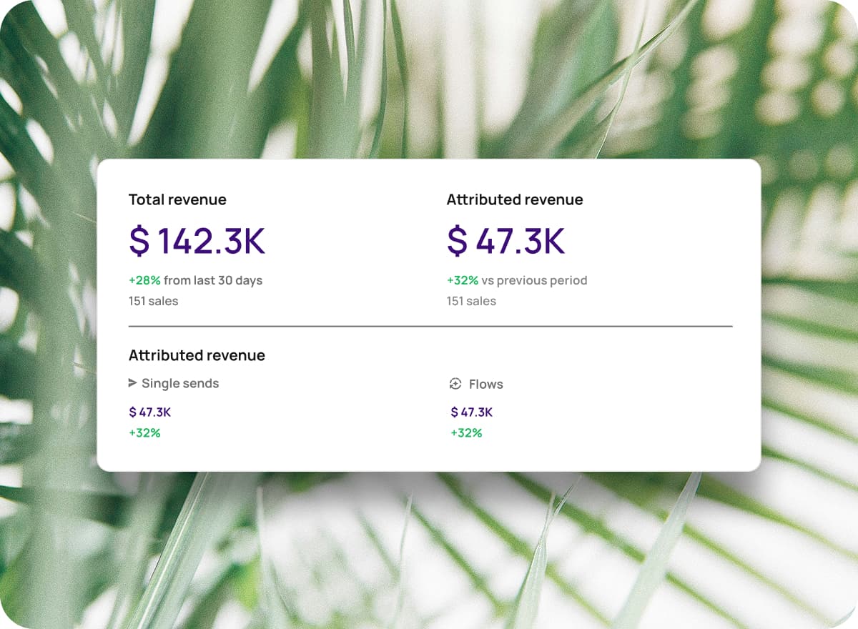The width and height of the screenshot is (858, 629).
Task: Open the "vs previous period" comparison text
Action: [534, 280]
